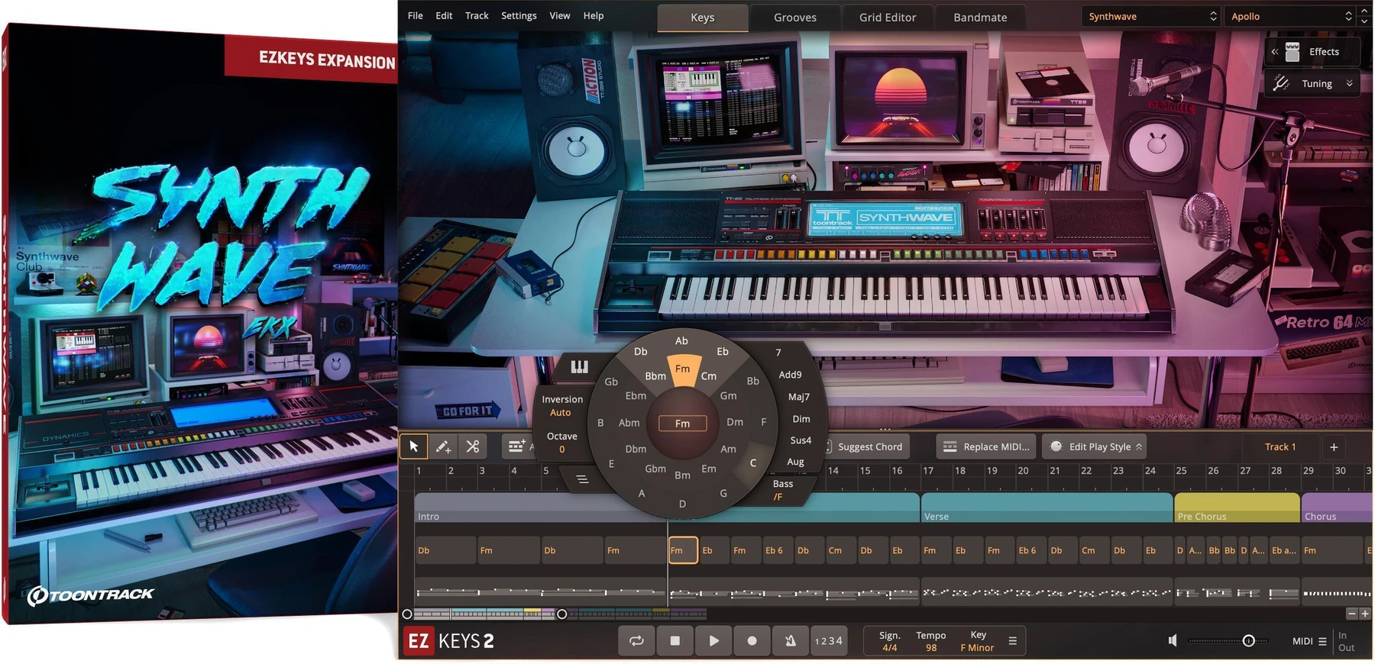This screenshot has height=664, width=1375.
Task: Select the Intro song section
Action: tap(541, 508)
